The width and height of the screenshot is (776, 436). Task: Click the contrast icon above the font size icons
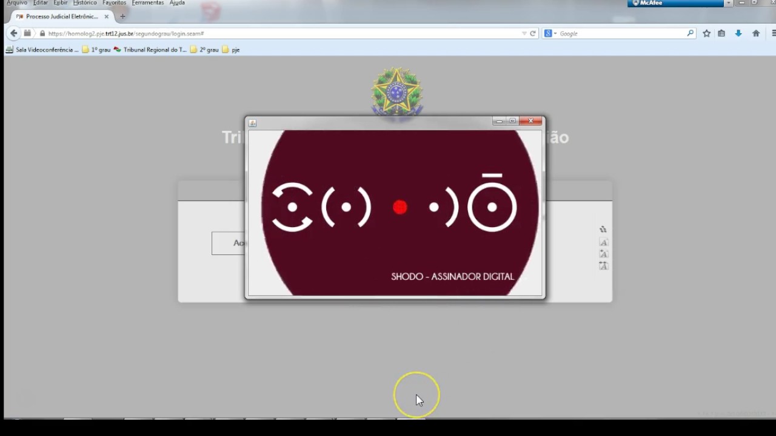[603, 230]
